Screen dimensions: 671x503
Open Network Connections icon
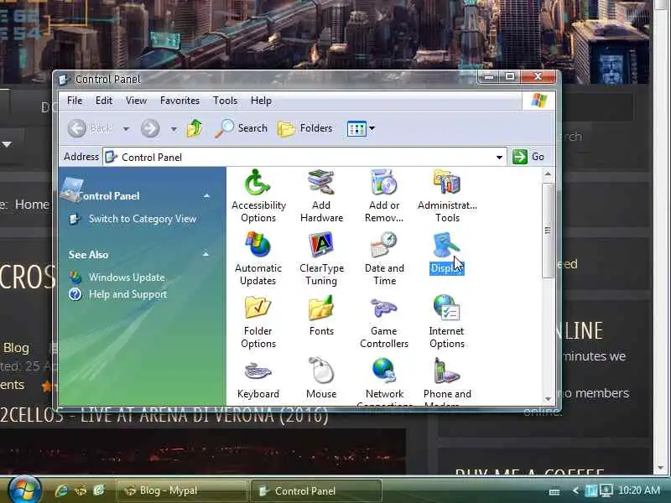pos(384,381)
